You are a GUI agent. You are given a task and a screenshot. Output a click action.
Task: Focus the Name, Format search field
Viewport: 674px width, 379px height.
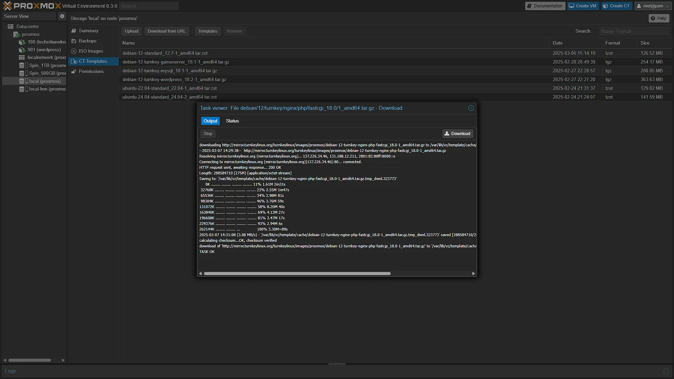[x=634, y=31]
